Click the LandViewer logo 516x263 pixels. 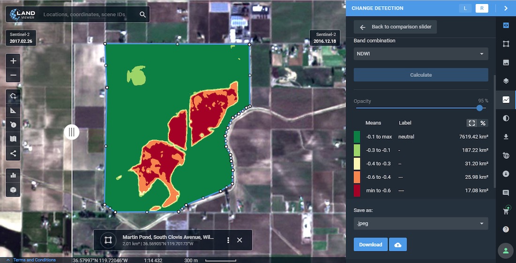[x=23, y=15]
